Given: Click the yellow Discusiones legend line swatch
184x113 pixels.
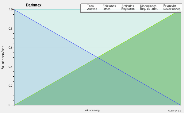Looking at the screenshot, I should (137, 6).
